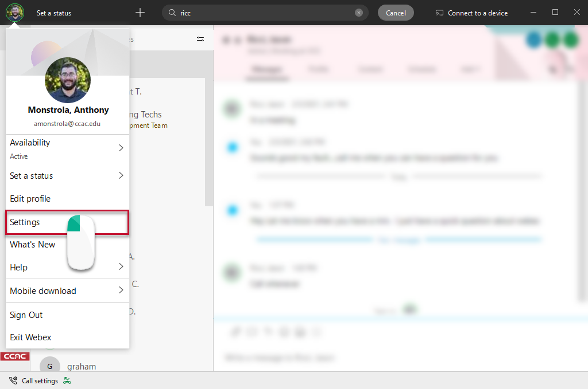Select the graham contact row
Image resolution: width=588 pixels, height=389 pixels.
coord(122,366)
